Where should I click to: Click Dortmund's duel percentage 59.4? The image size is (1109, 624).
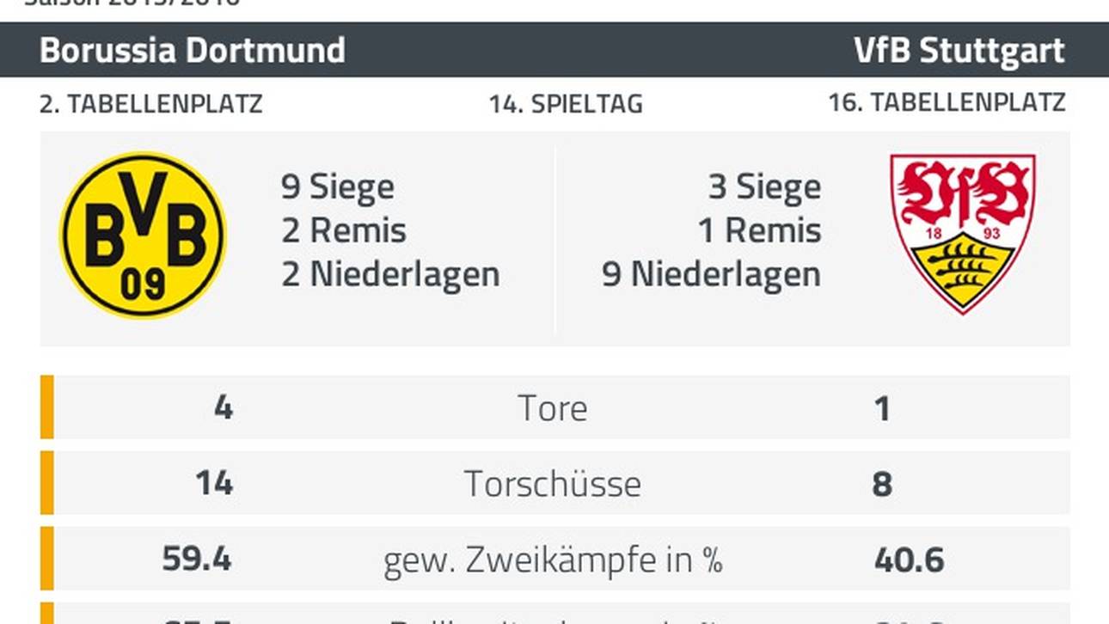(x=197, y=560)
